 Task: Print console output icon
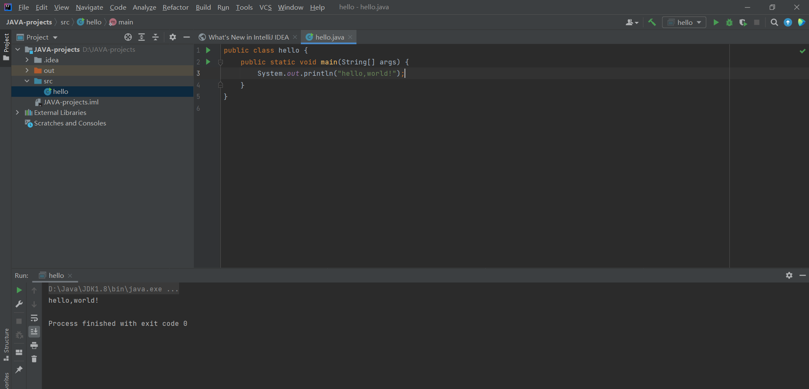point(34,346)
